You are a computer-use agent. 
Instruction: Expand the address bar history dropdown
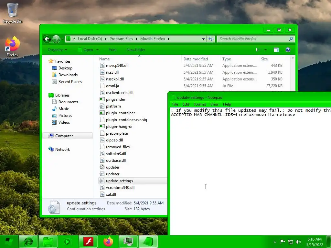[x=203, y=39]
